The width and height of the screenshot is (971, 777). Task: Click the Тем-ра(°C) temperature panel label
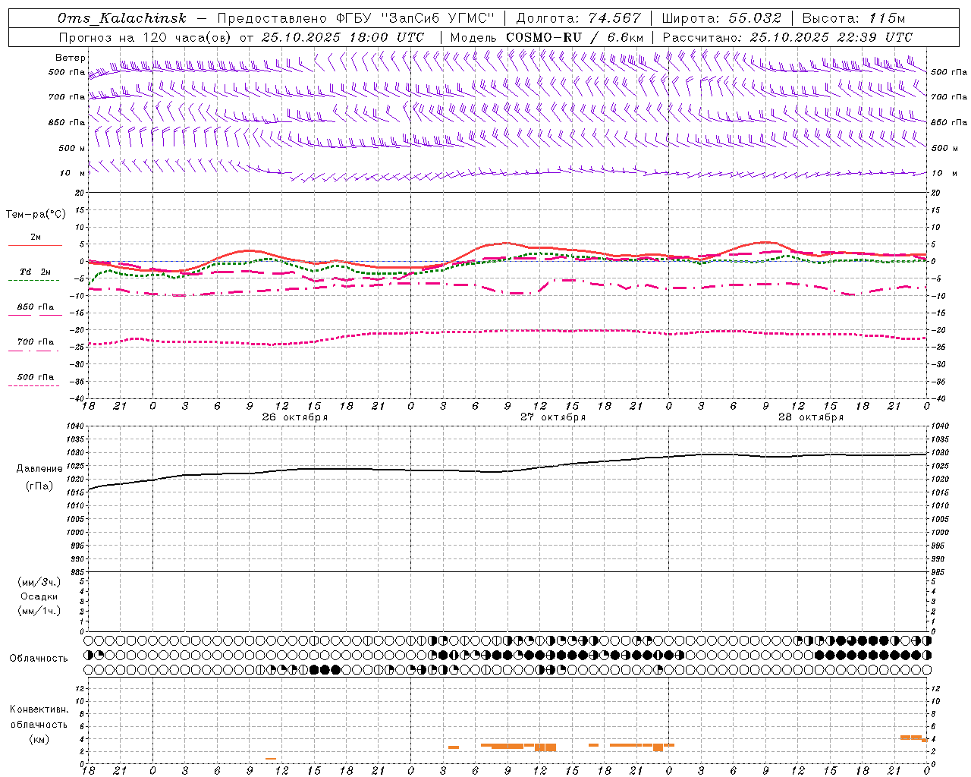click(36, 215)
